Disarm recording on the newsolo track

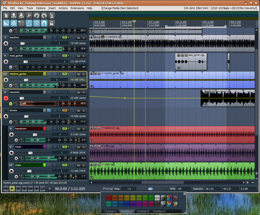coord(6,98)
